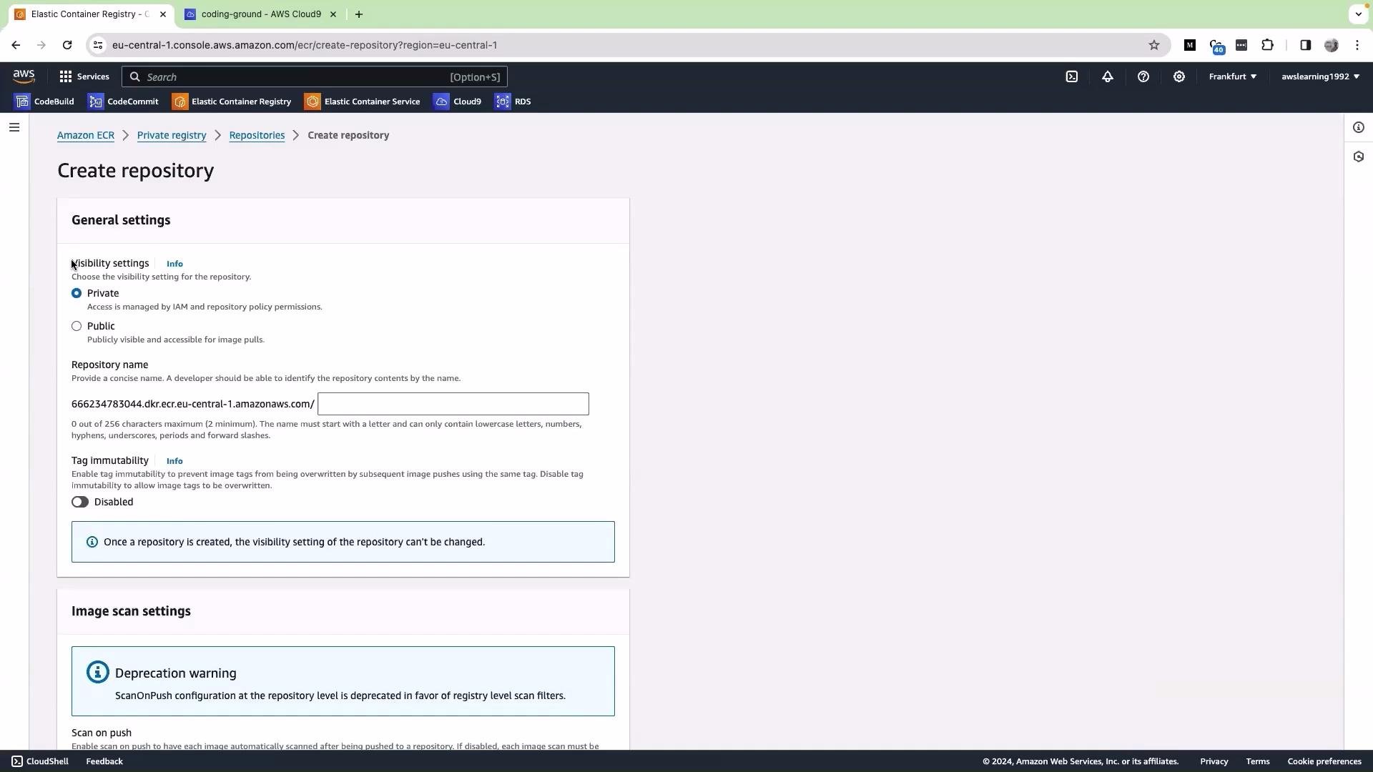Open Elastic Container Service shortcut
This screenshot has width=1373, height=772.
pos(363,102)
